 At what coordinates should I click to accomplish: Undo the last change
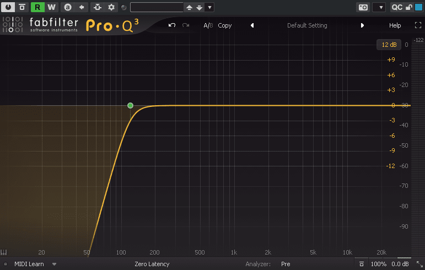click(x=172, y=25)
